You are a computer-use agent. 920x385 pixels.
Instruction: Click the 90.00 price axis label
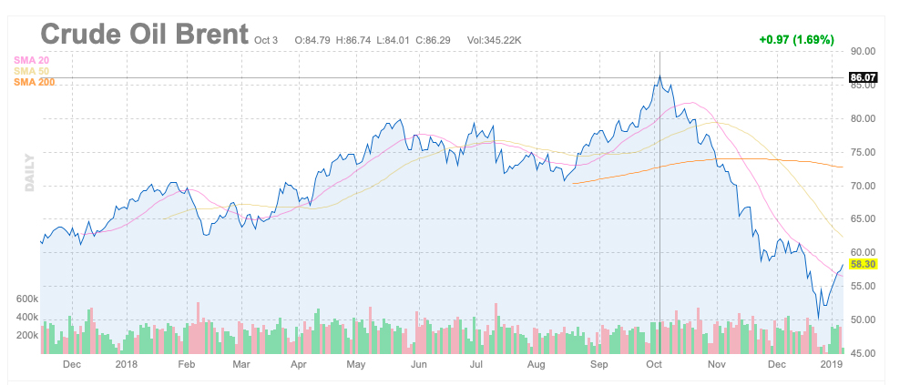(x=862, y=51)
